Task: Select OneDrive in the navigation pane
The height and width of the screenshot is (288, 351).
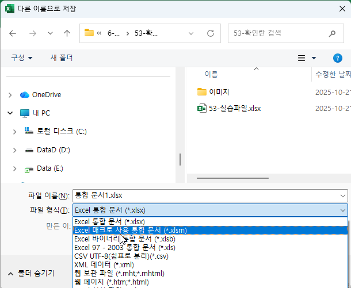Action: (x=40, y=95)
